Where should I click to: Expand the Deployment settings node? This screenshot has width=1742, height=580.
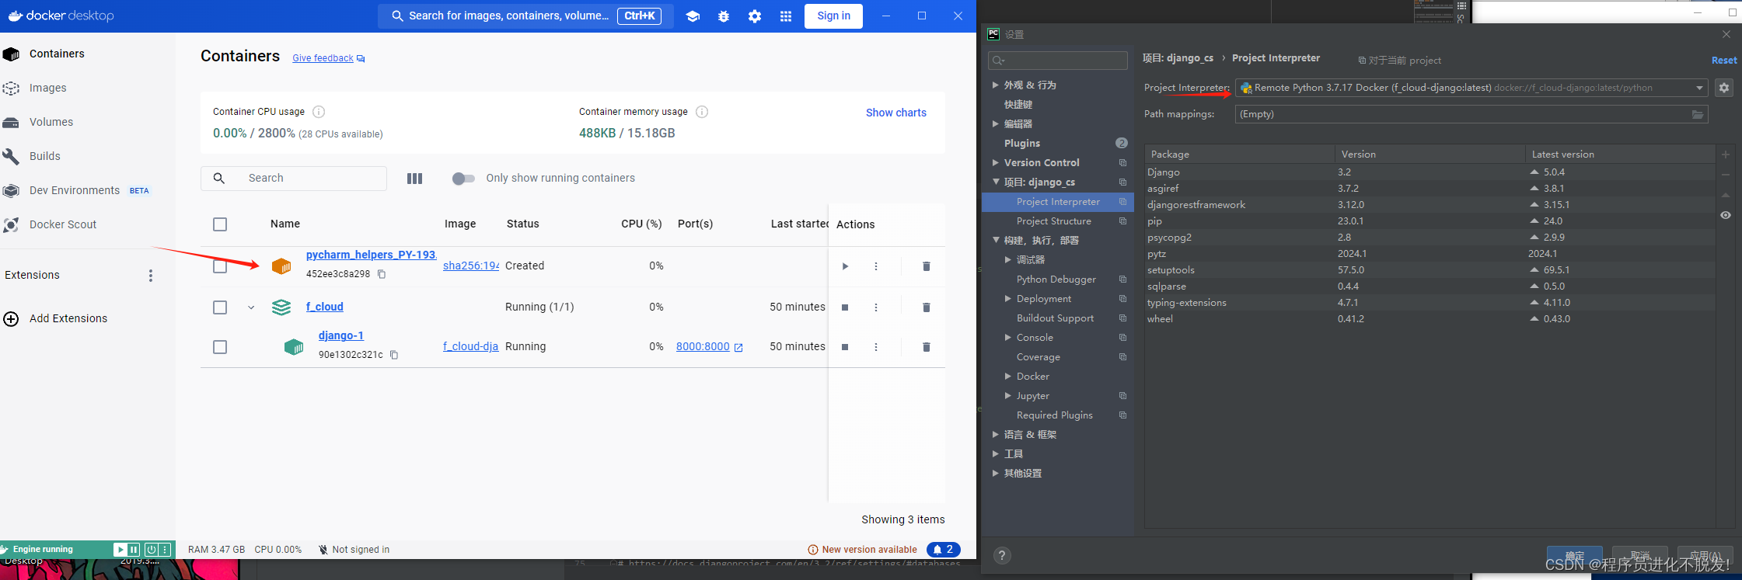tap(1008, 298)
